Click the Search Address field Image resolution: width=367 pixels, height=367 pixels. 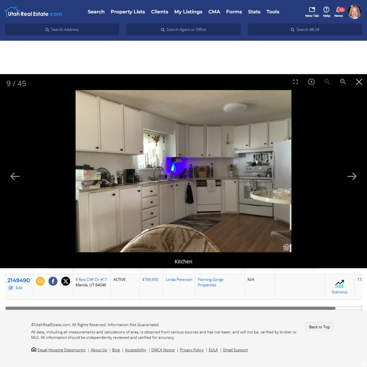pyautogui.click(x=62, y=30)
